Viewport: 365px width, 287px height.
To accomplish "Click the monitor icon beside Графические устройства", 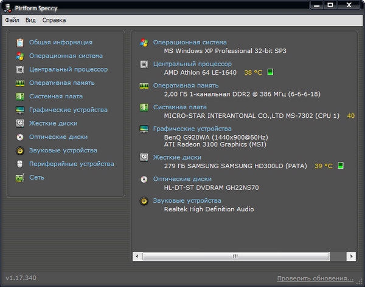I will pyautogui.click(x=20, y=110).
